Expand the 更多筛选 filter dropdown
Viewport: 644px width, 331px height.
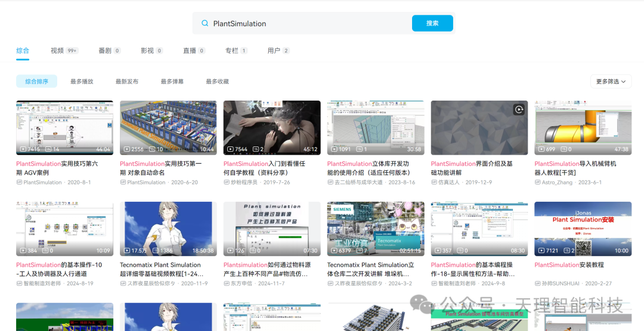click(x=611, y=81)
